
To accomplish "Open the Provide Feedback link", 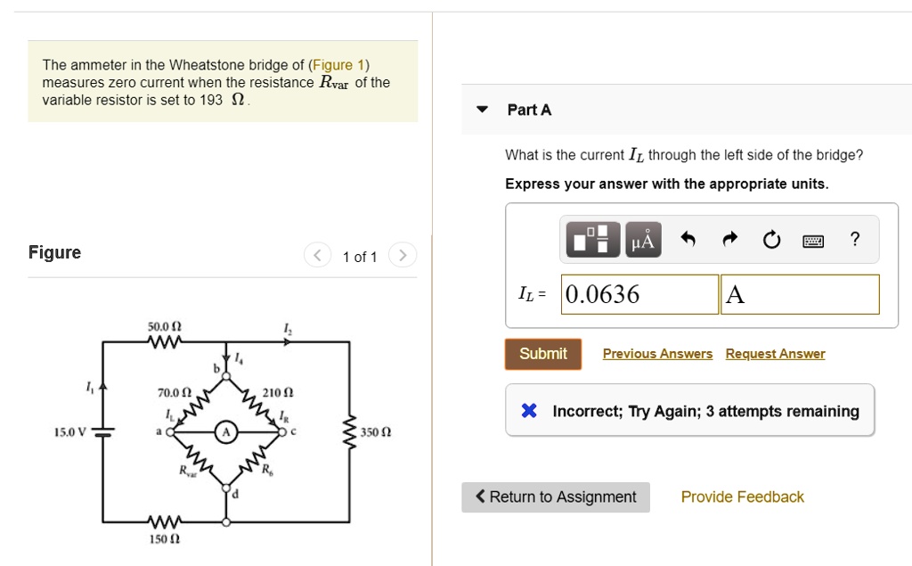I will 742,496.
